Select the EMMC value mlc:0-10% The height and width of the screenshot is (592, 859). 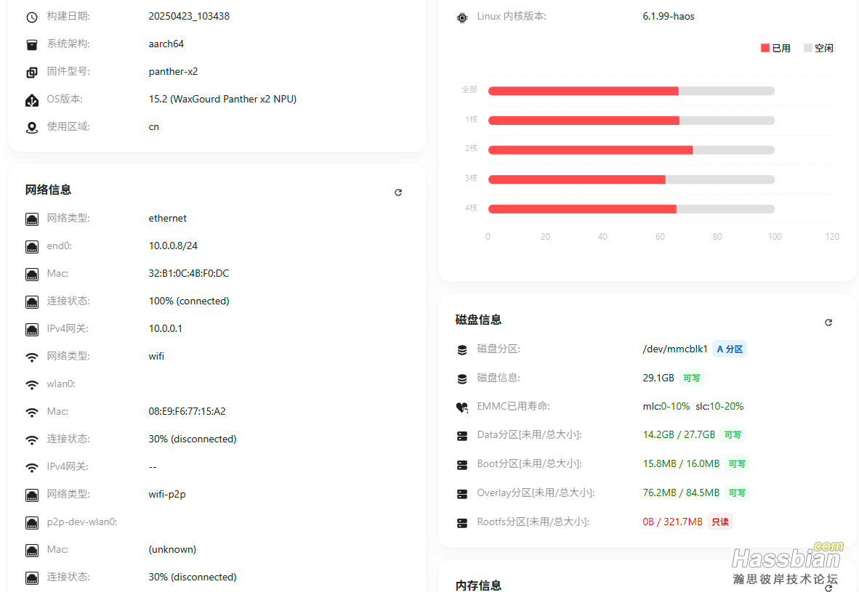[x=666, y=406]
